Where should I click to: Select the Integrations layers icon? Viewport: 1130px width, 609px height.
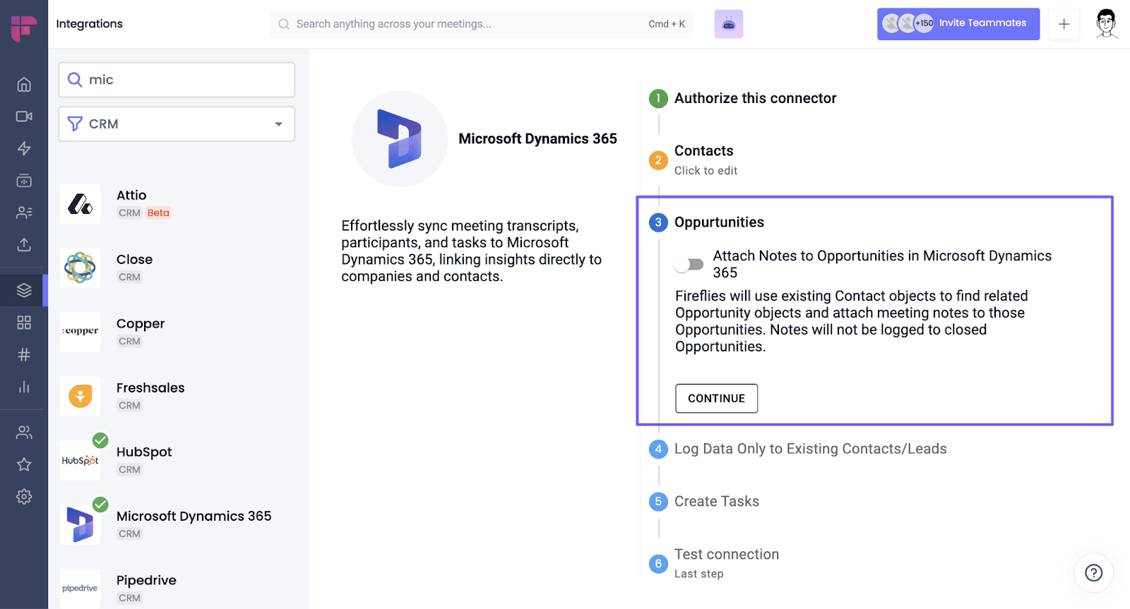pos(24,290)
